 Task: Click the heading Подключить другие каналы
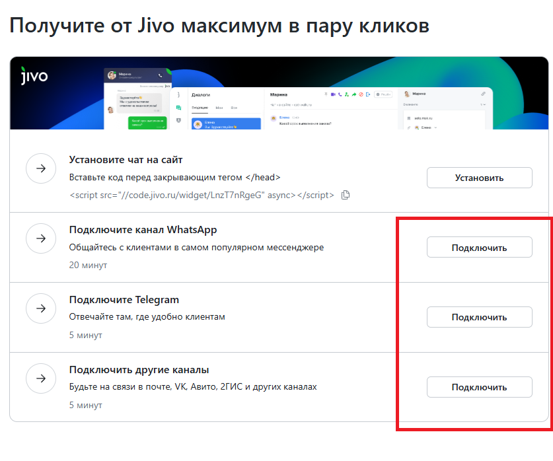tap(139, 370)
